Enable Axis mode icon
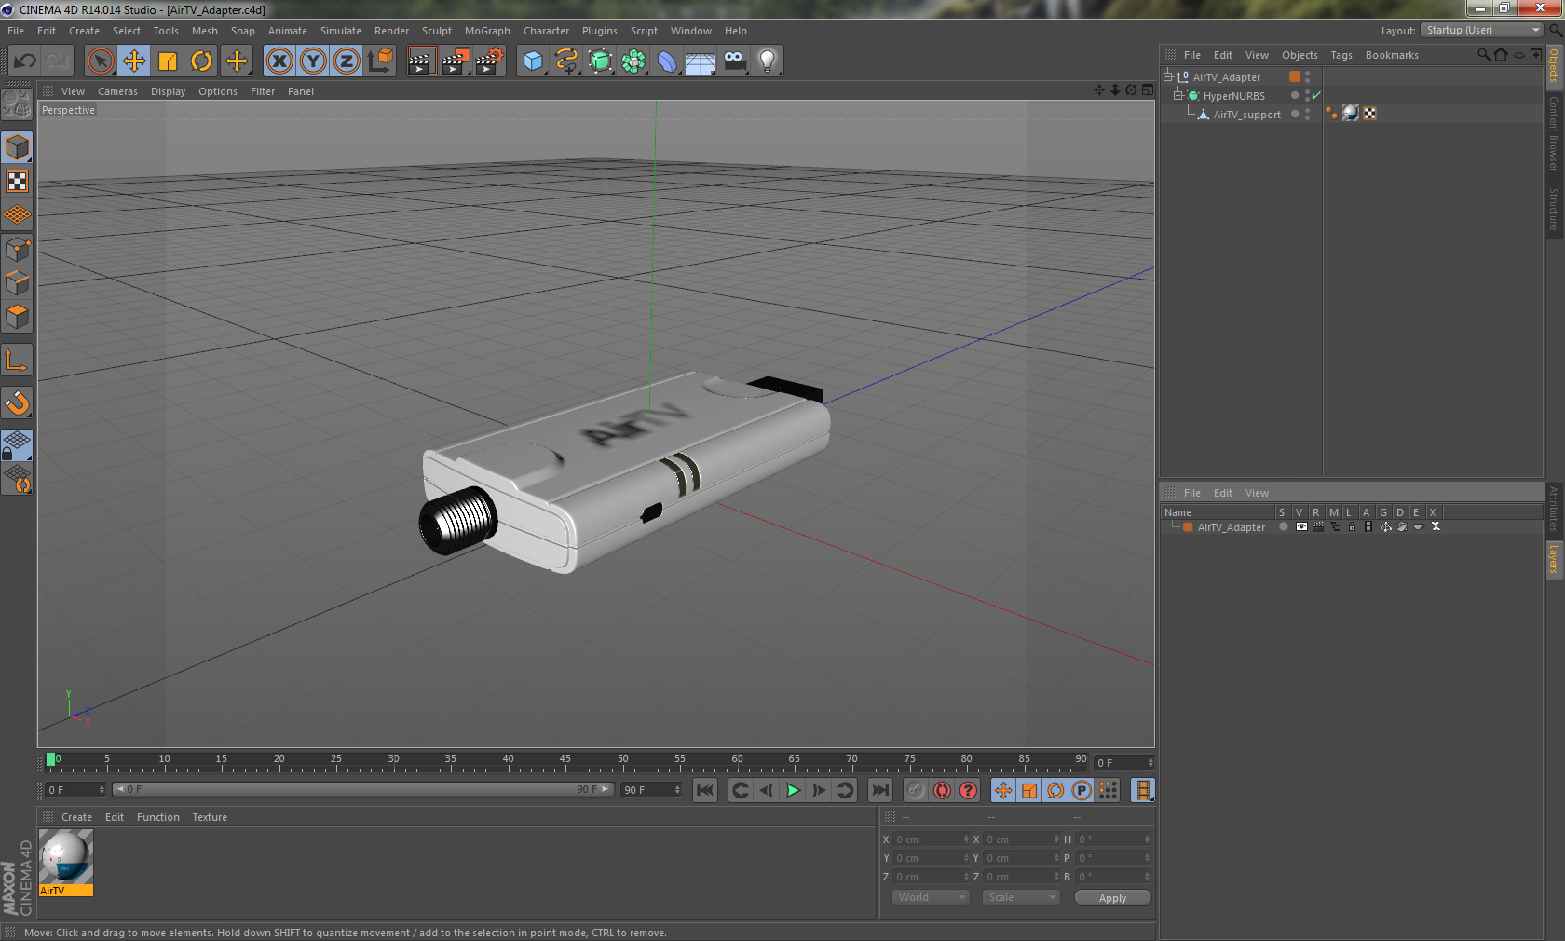The height and width of the screenshot is (941, 1565). 17,360
